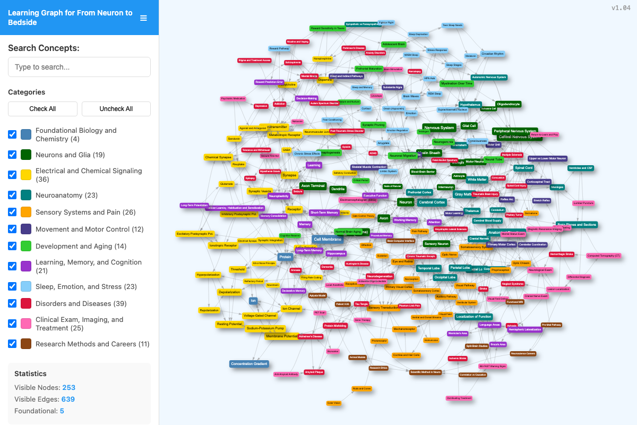Click the Resting Potential node
Image resolution: width=637 pixels, height=425 pixels.
point(229,324)
